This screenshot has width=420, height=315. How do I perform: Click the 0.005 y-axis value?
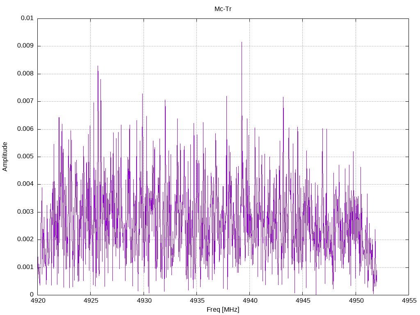[x=25, y=156]
